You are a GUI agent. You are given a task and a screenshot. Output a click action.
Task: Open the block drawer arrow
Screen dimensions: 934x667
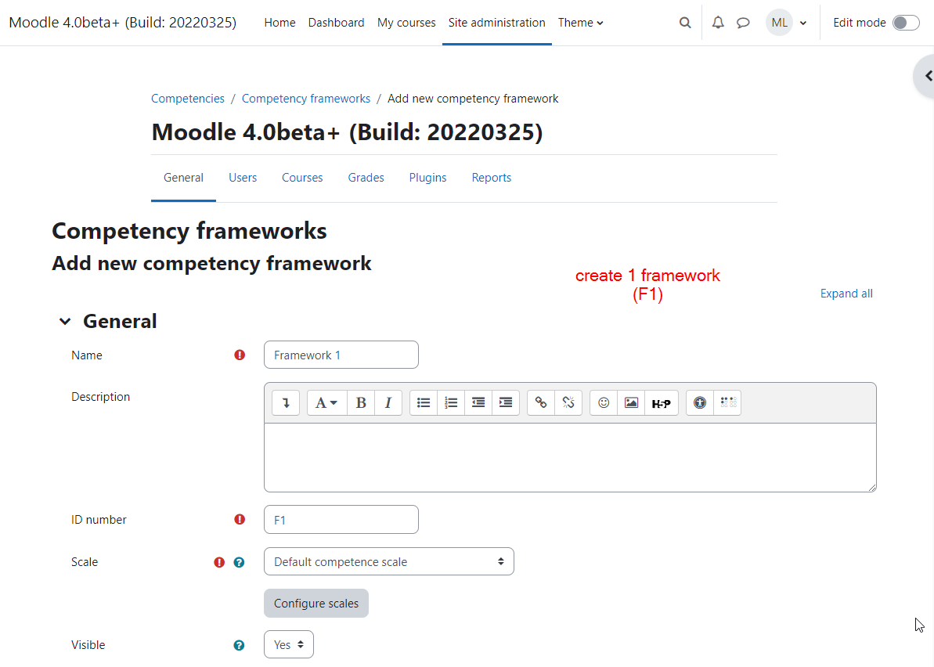coord(927,76)
